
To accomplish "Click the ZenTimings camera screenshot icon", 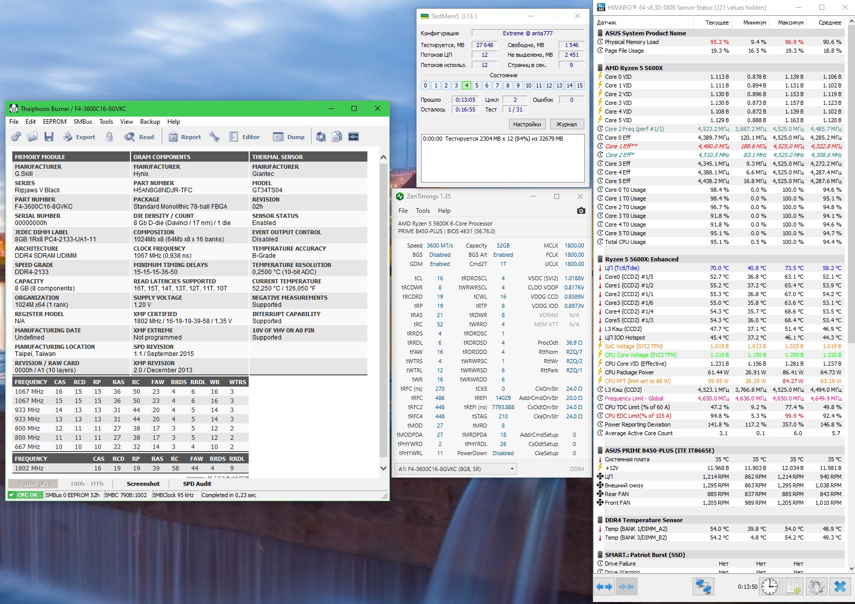I will tap(581, 211).
